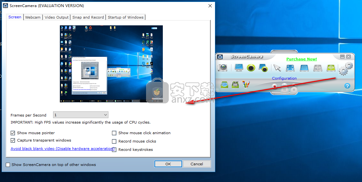
Task: Minimize the ScreenCamera toolbar window
Action: (x=342, y=56)
